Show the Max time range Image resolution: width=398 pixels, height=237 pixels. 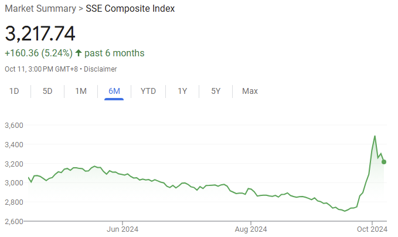tap(250, 91)
